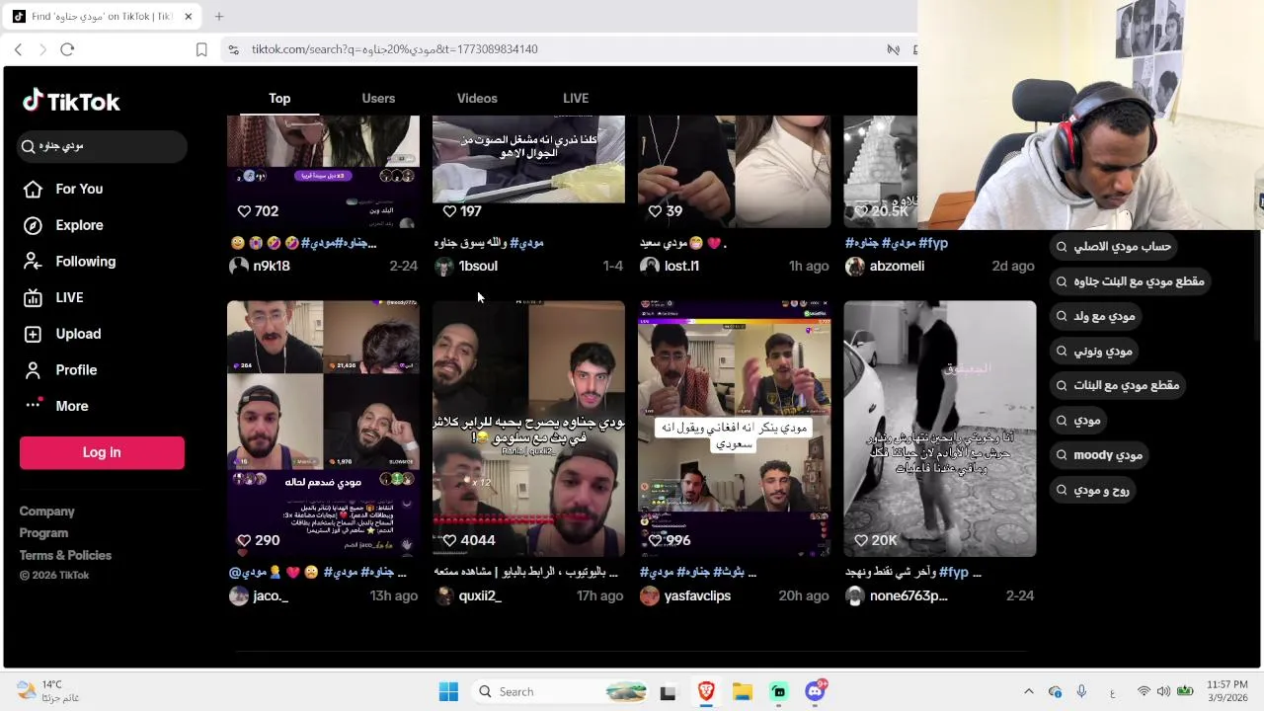1264x711 pixels.
Task: Click the Log in button
Action: pyautogui.click(x=102, y=452)
